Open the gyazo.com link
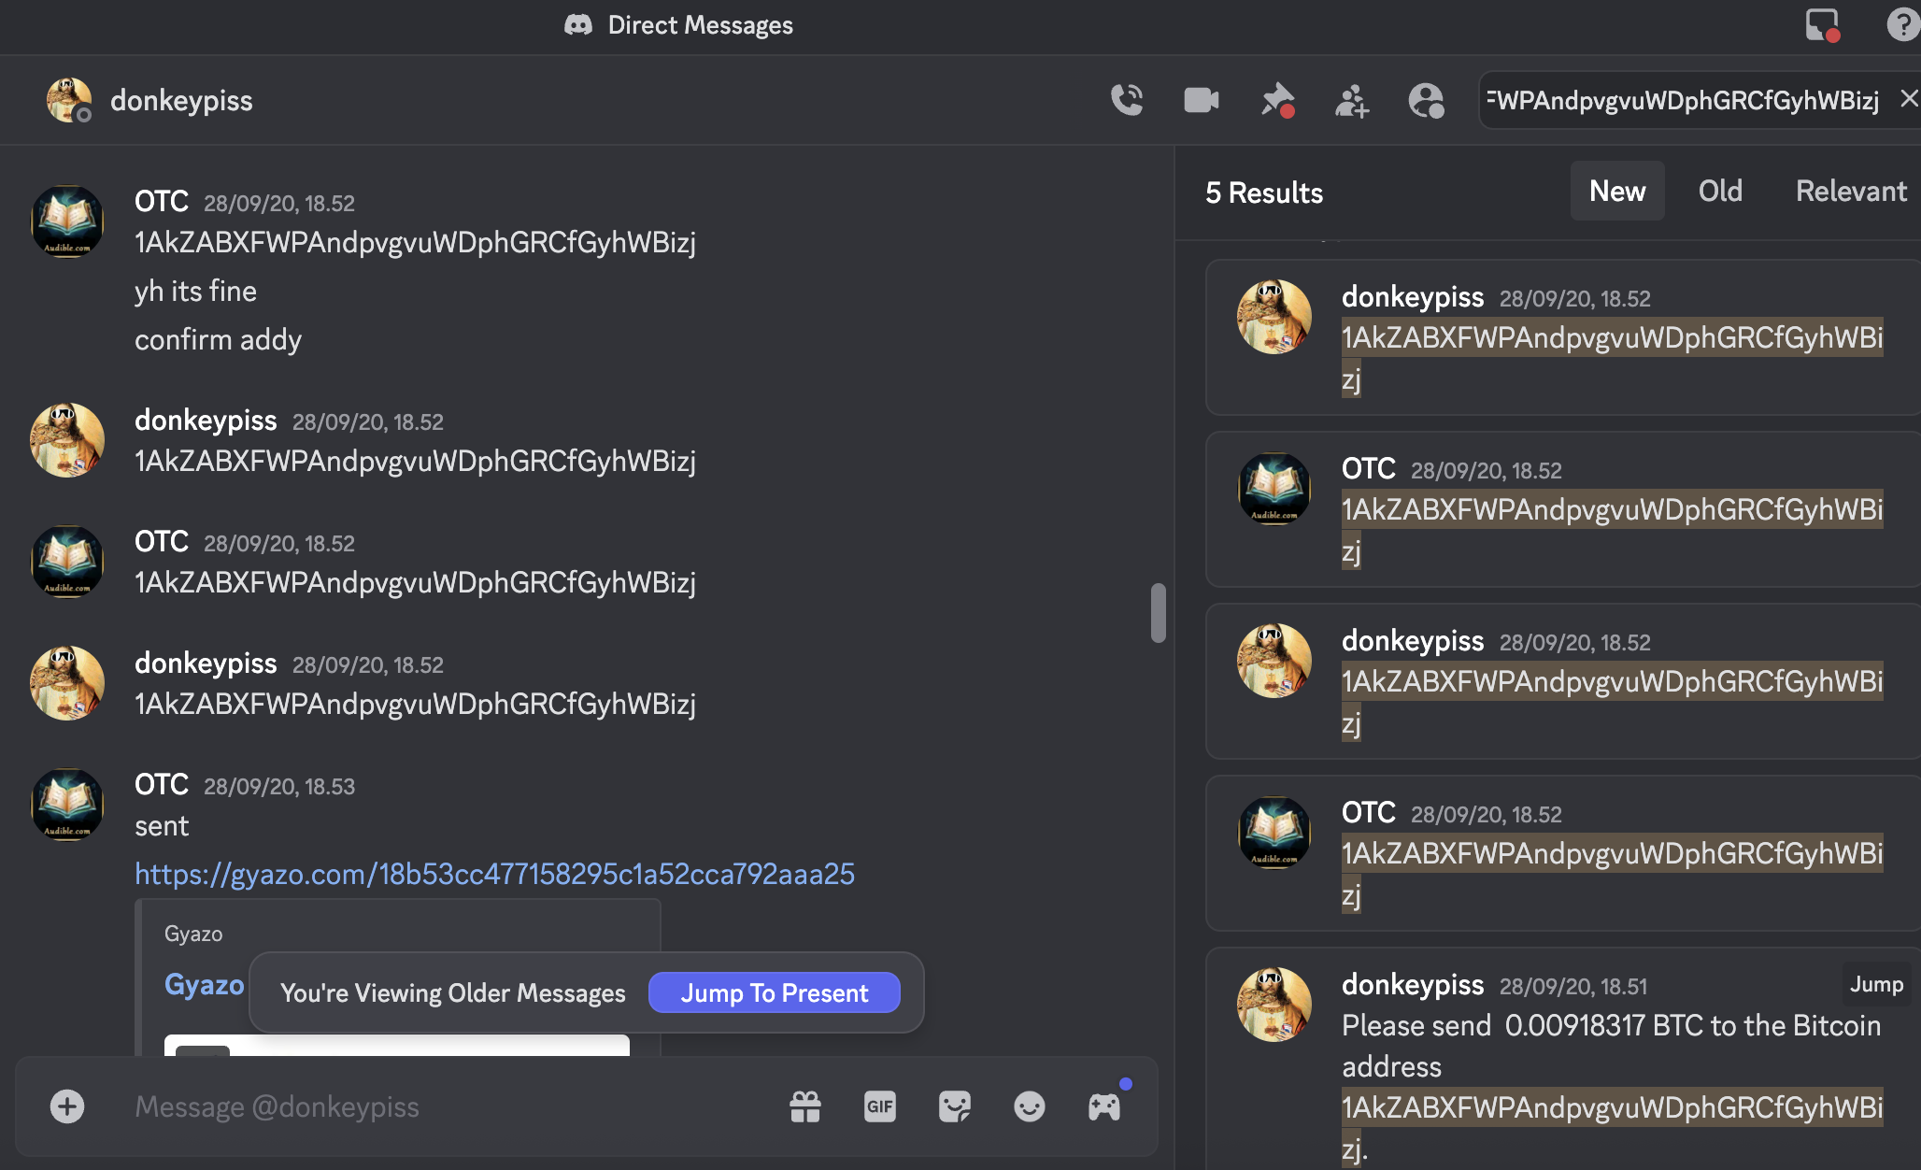The width and height of the screenshot is (1921, 1170). (494, 874)
